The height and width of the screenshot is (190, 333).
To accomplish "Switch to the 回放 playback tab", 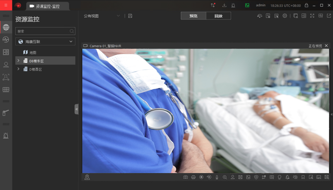I will point(218,16).
